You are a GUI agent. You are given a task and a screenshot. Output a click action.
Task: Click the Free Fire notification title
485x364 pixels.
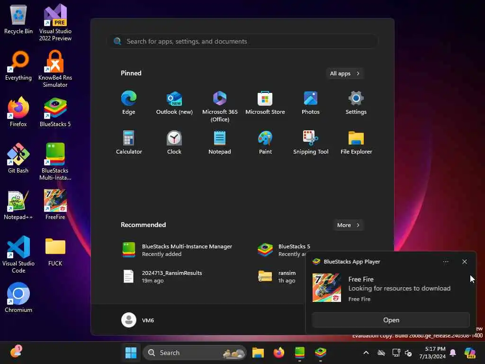pos(361,279)
